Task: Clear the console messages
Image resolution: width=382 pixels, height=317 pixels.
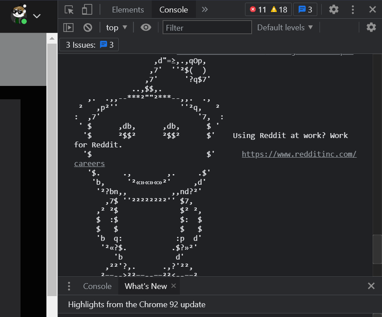Action: [87, 27]
